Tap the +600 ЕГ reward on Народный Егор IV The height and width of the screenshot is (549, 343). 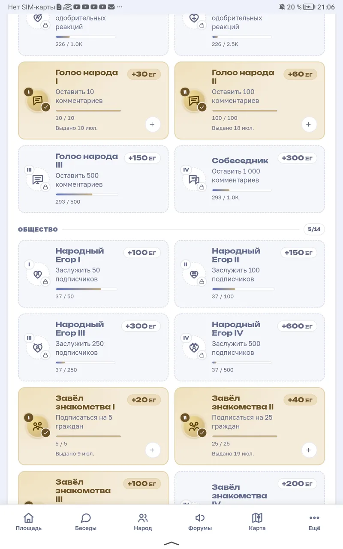(299, 326)
